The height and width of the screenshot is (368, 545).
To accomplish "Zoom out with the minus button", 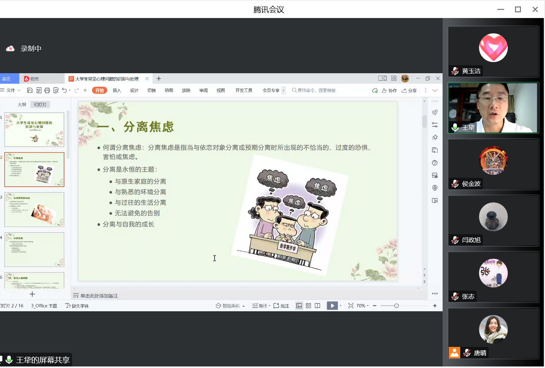I will 375,306.
